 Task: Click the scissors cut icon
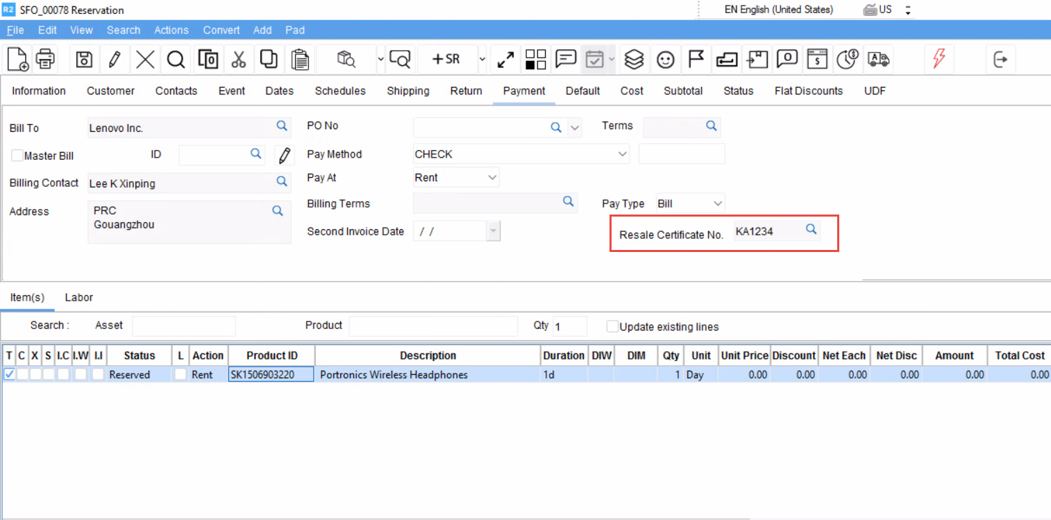tap(239, 60)
